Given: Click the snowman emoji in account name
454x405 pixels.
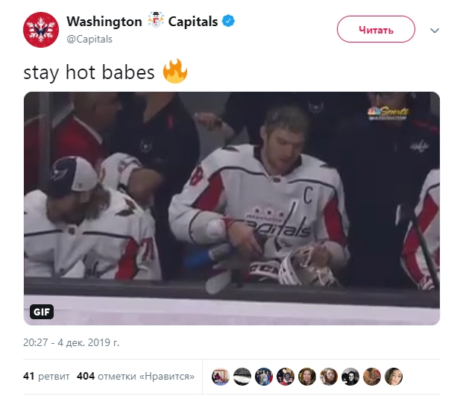Looking at the screenshot, I should 156,20.
